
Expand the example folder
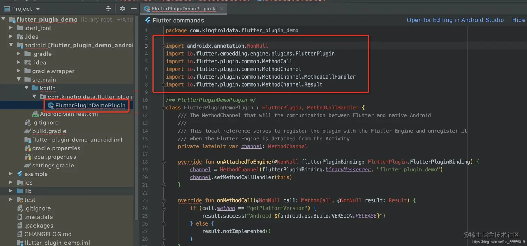point(11,174)
